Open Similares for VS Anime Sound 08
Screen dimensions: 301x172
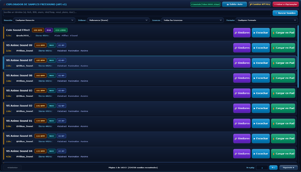pyautogui.click(x=242, y=78)
